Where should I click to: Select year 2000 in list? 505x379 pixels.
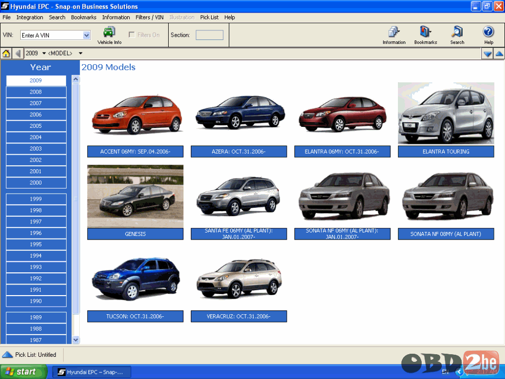pyautogui.click(x=36, y=183)
